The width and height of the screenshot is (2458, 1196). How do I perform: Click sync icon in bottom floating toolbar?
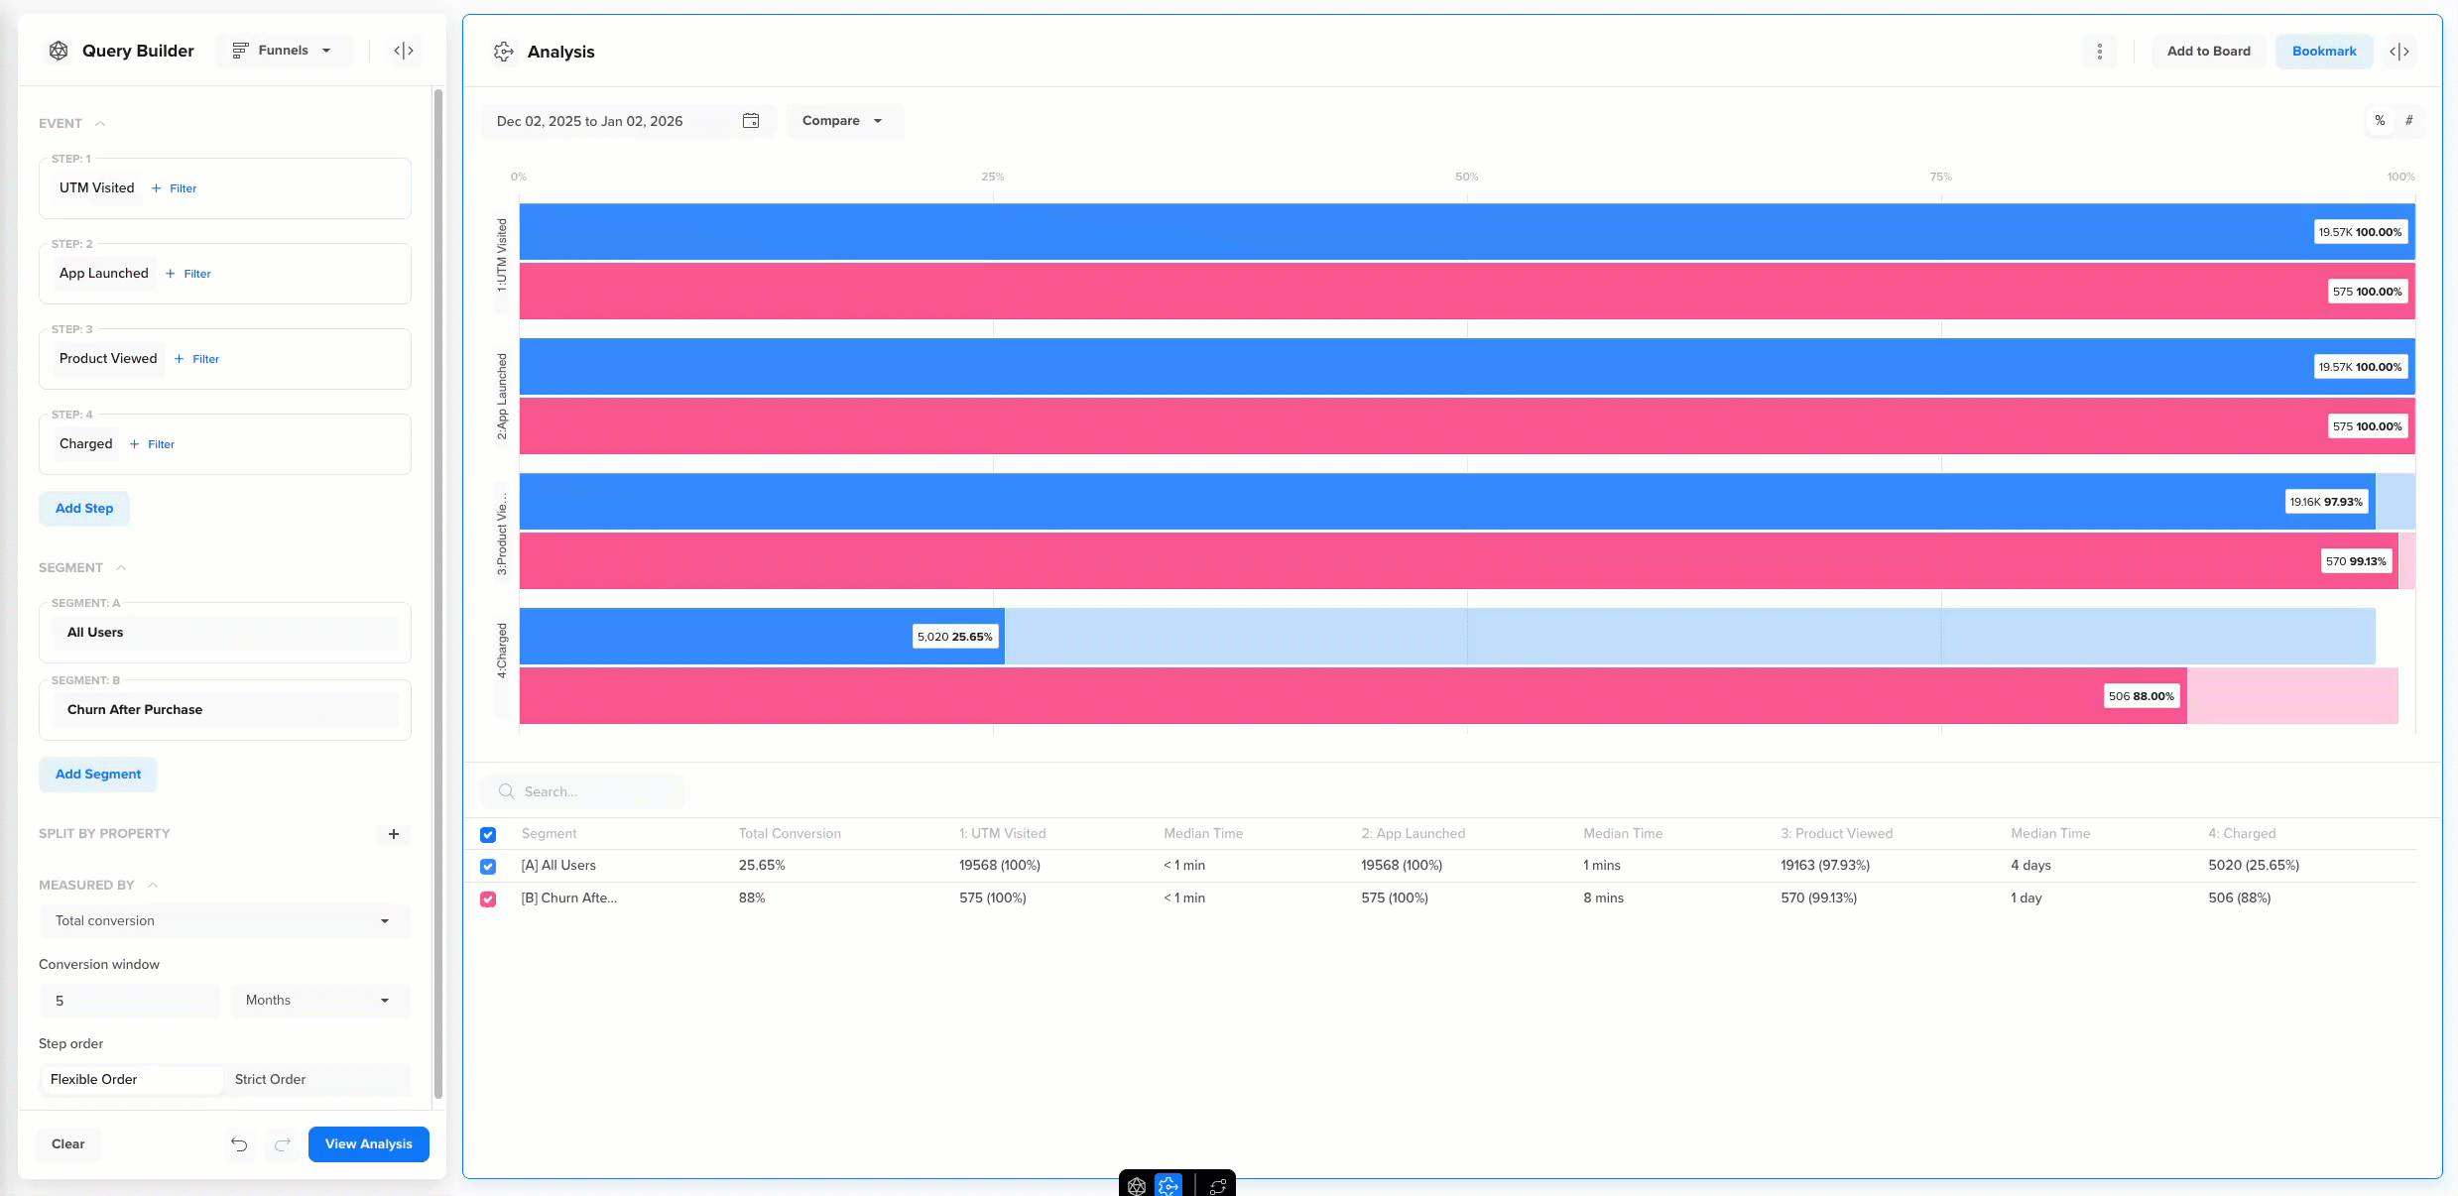click(x=1218, y=1186)
